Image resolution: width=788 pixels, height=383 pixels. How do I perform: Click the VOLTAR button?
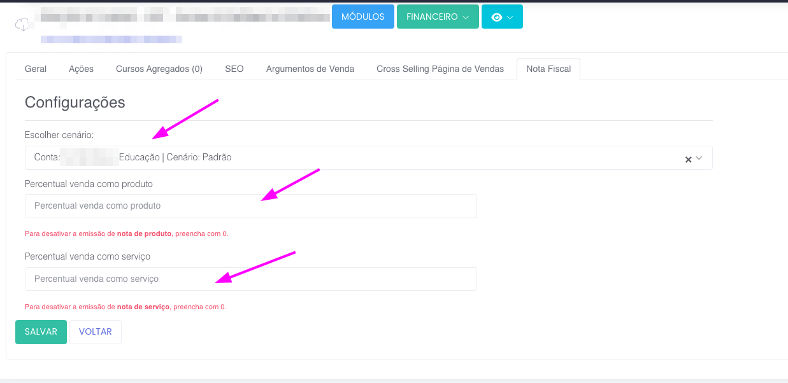coord(96,332)
